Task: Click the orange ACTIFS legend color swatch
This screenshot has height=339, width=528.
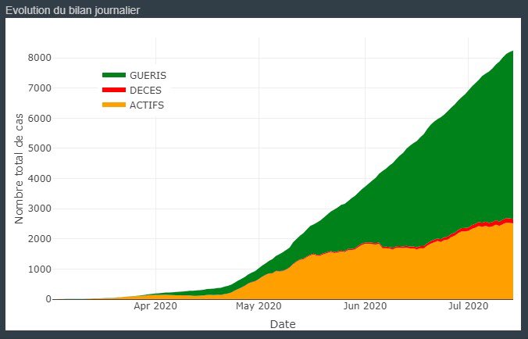Action: tap(114, 105)
